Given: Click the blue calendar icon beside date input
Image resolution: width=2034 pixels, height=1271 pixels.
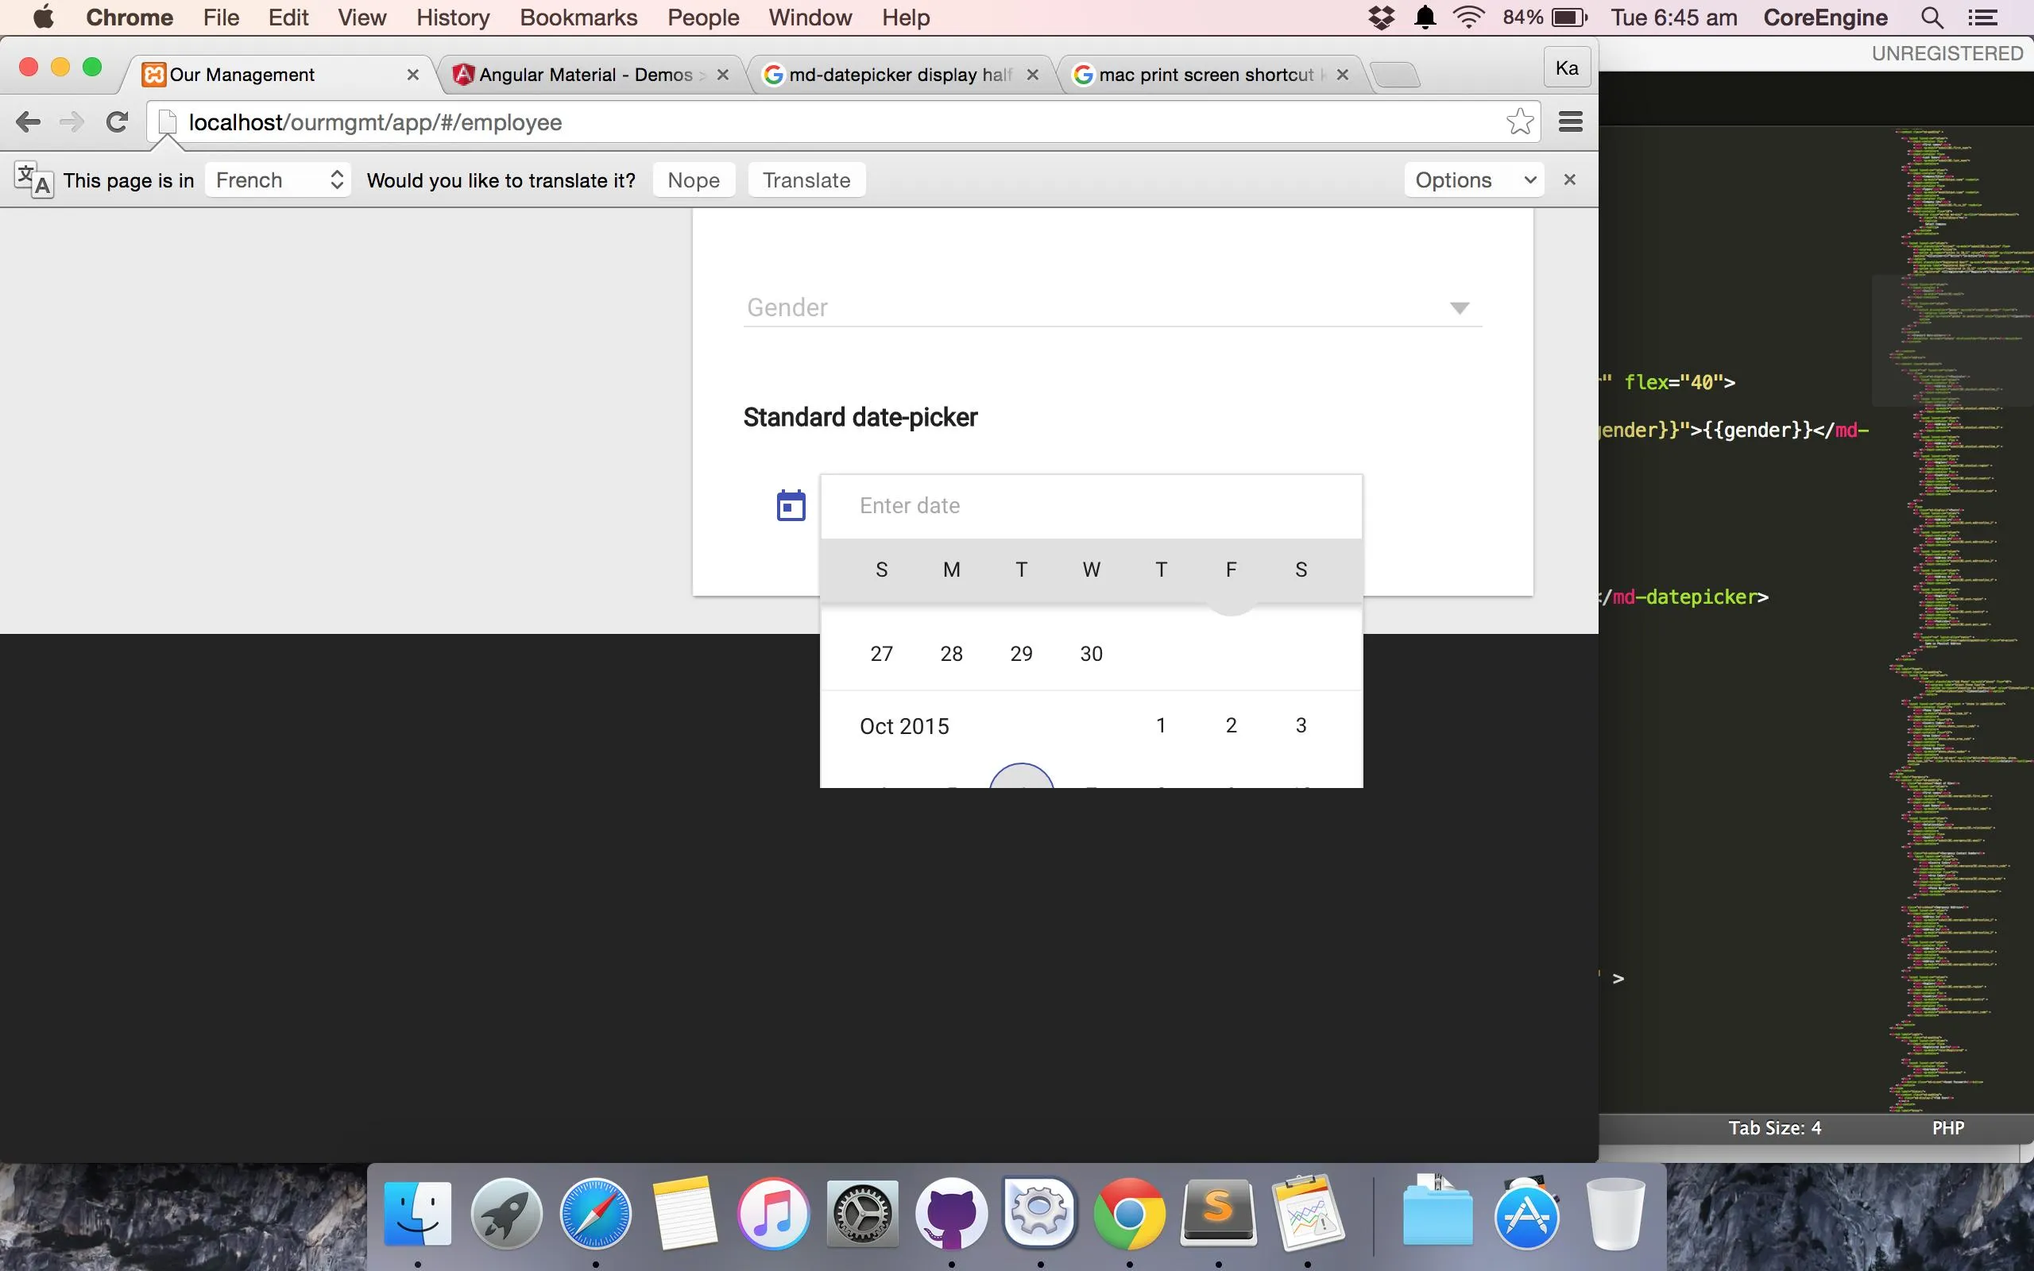Looking at the screenshot, I should pyautogui.click(x=790, y=505).
